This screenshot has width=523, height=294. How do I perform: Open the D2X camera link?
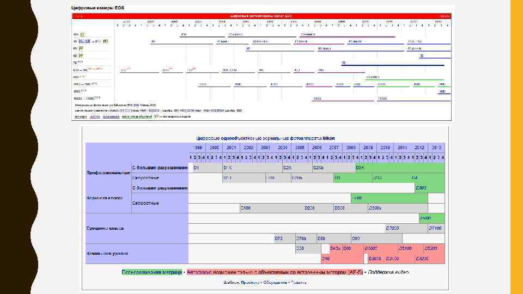(x=287, y=168)
